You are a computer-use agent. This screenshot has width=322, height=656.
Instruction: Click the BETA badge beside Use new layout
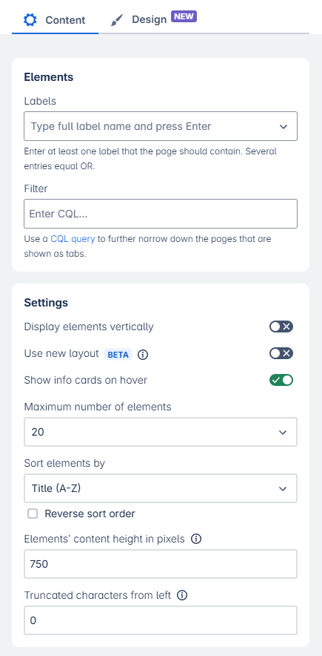click(x=118, y=355)
